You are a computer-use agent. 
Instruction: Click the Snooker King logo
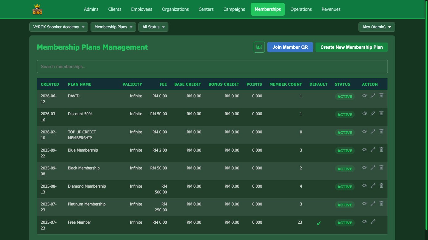click(37, 9)
